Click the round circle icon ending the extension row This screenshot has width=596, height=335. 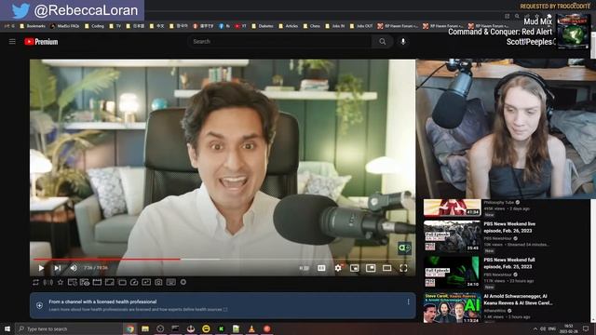coord(183,282)
